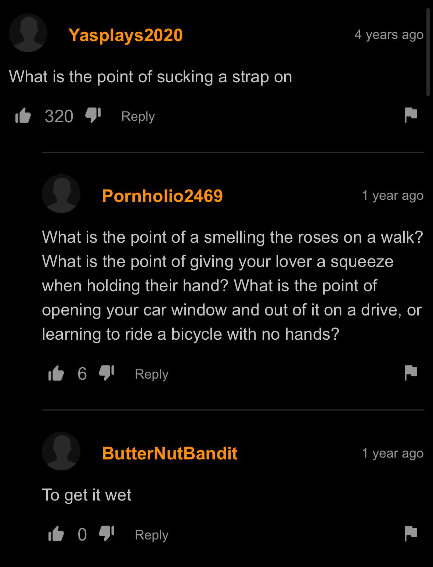Like the comment by Yasplays2020
Viewport: 433px width, 567px height.
pos(23,116)
